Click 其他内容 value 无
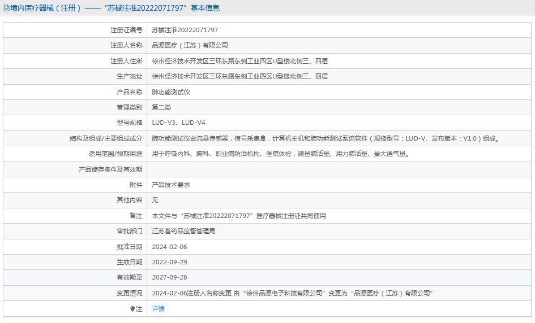 155,200
